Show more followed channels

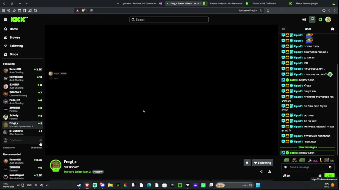(x=9, y=148)
